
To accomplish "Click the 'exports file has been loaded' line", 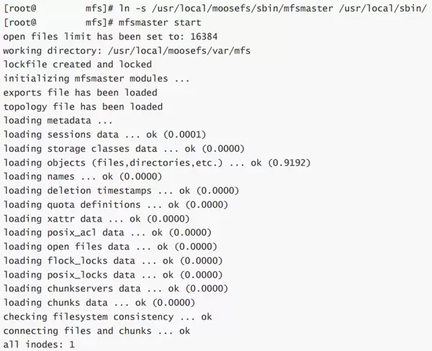I will (x=80, y=92).
